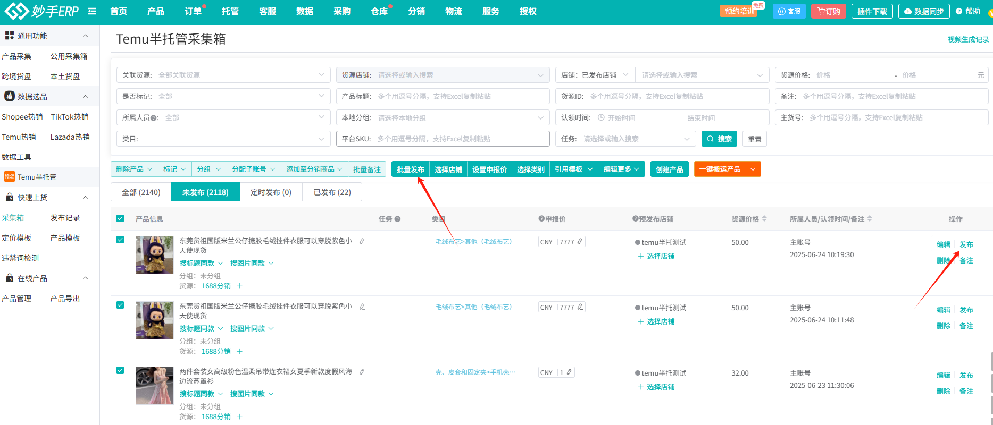Click 发布 link in the first product row
The width and height of the screenshot is (993, 425).
[x=966, y=244]
